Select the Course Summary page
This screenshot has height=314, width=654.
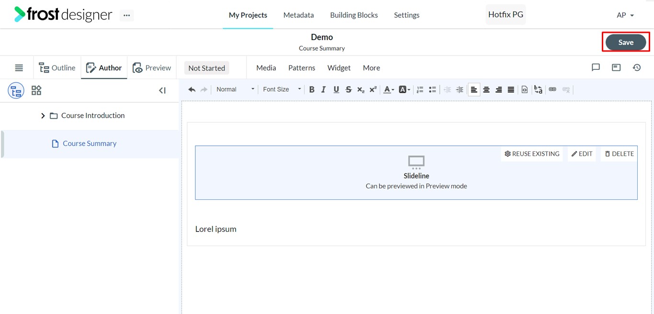(90, 143)
